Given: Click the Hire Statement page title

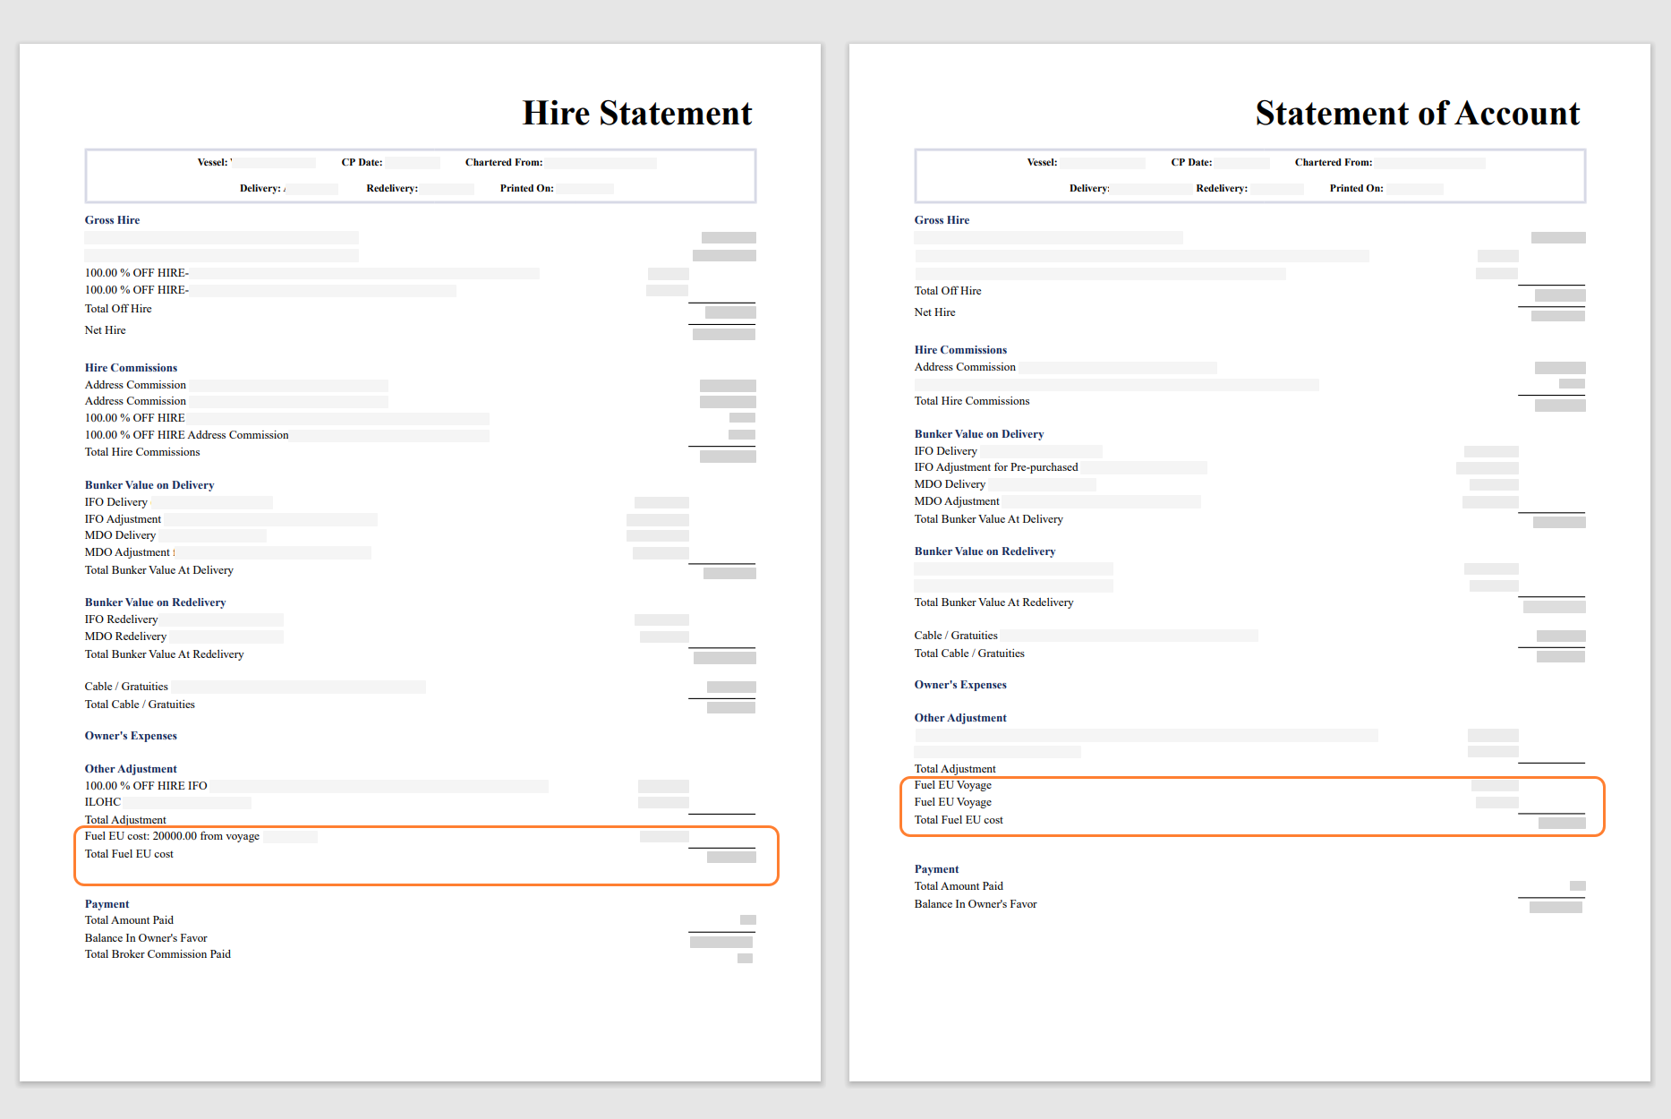Looking at the screenshot, I should tap(636, 114).
